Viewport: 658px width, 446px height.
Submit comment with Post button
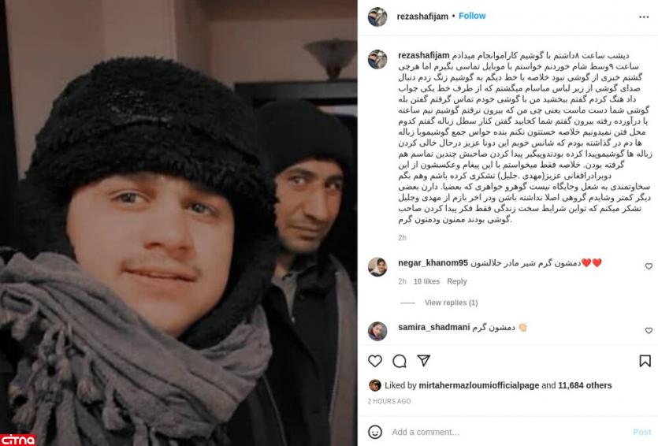pyautogui.click(x=641, y=432)
